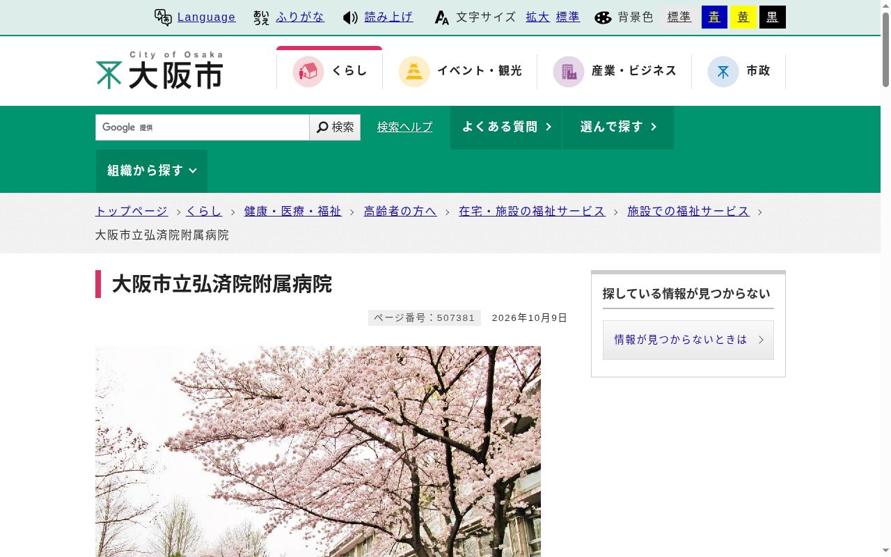Viewport: 891px width, 557px height.
Task: Click the background color palette icon
Action: (x=603, y=17)
